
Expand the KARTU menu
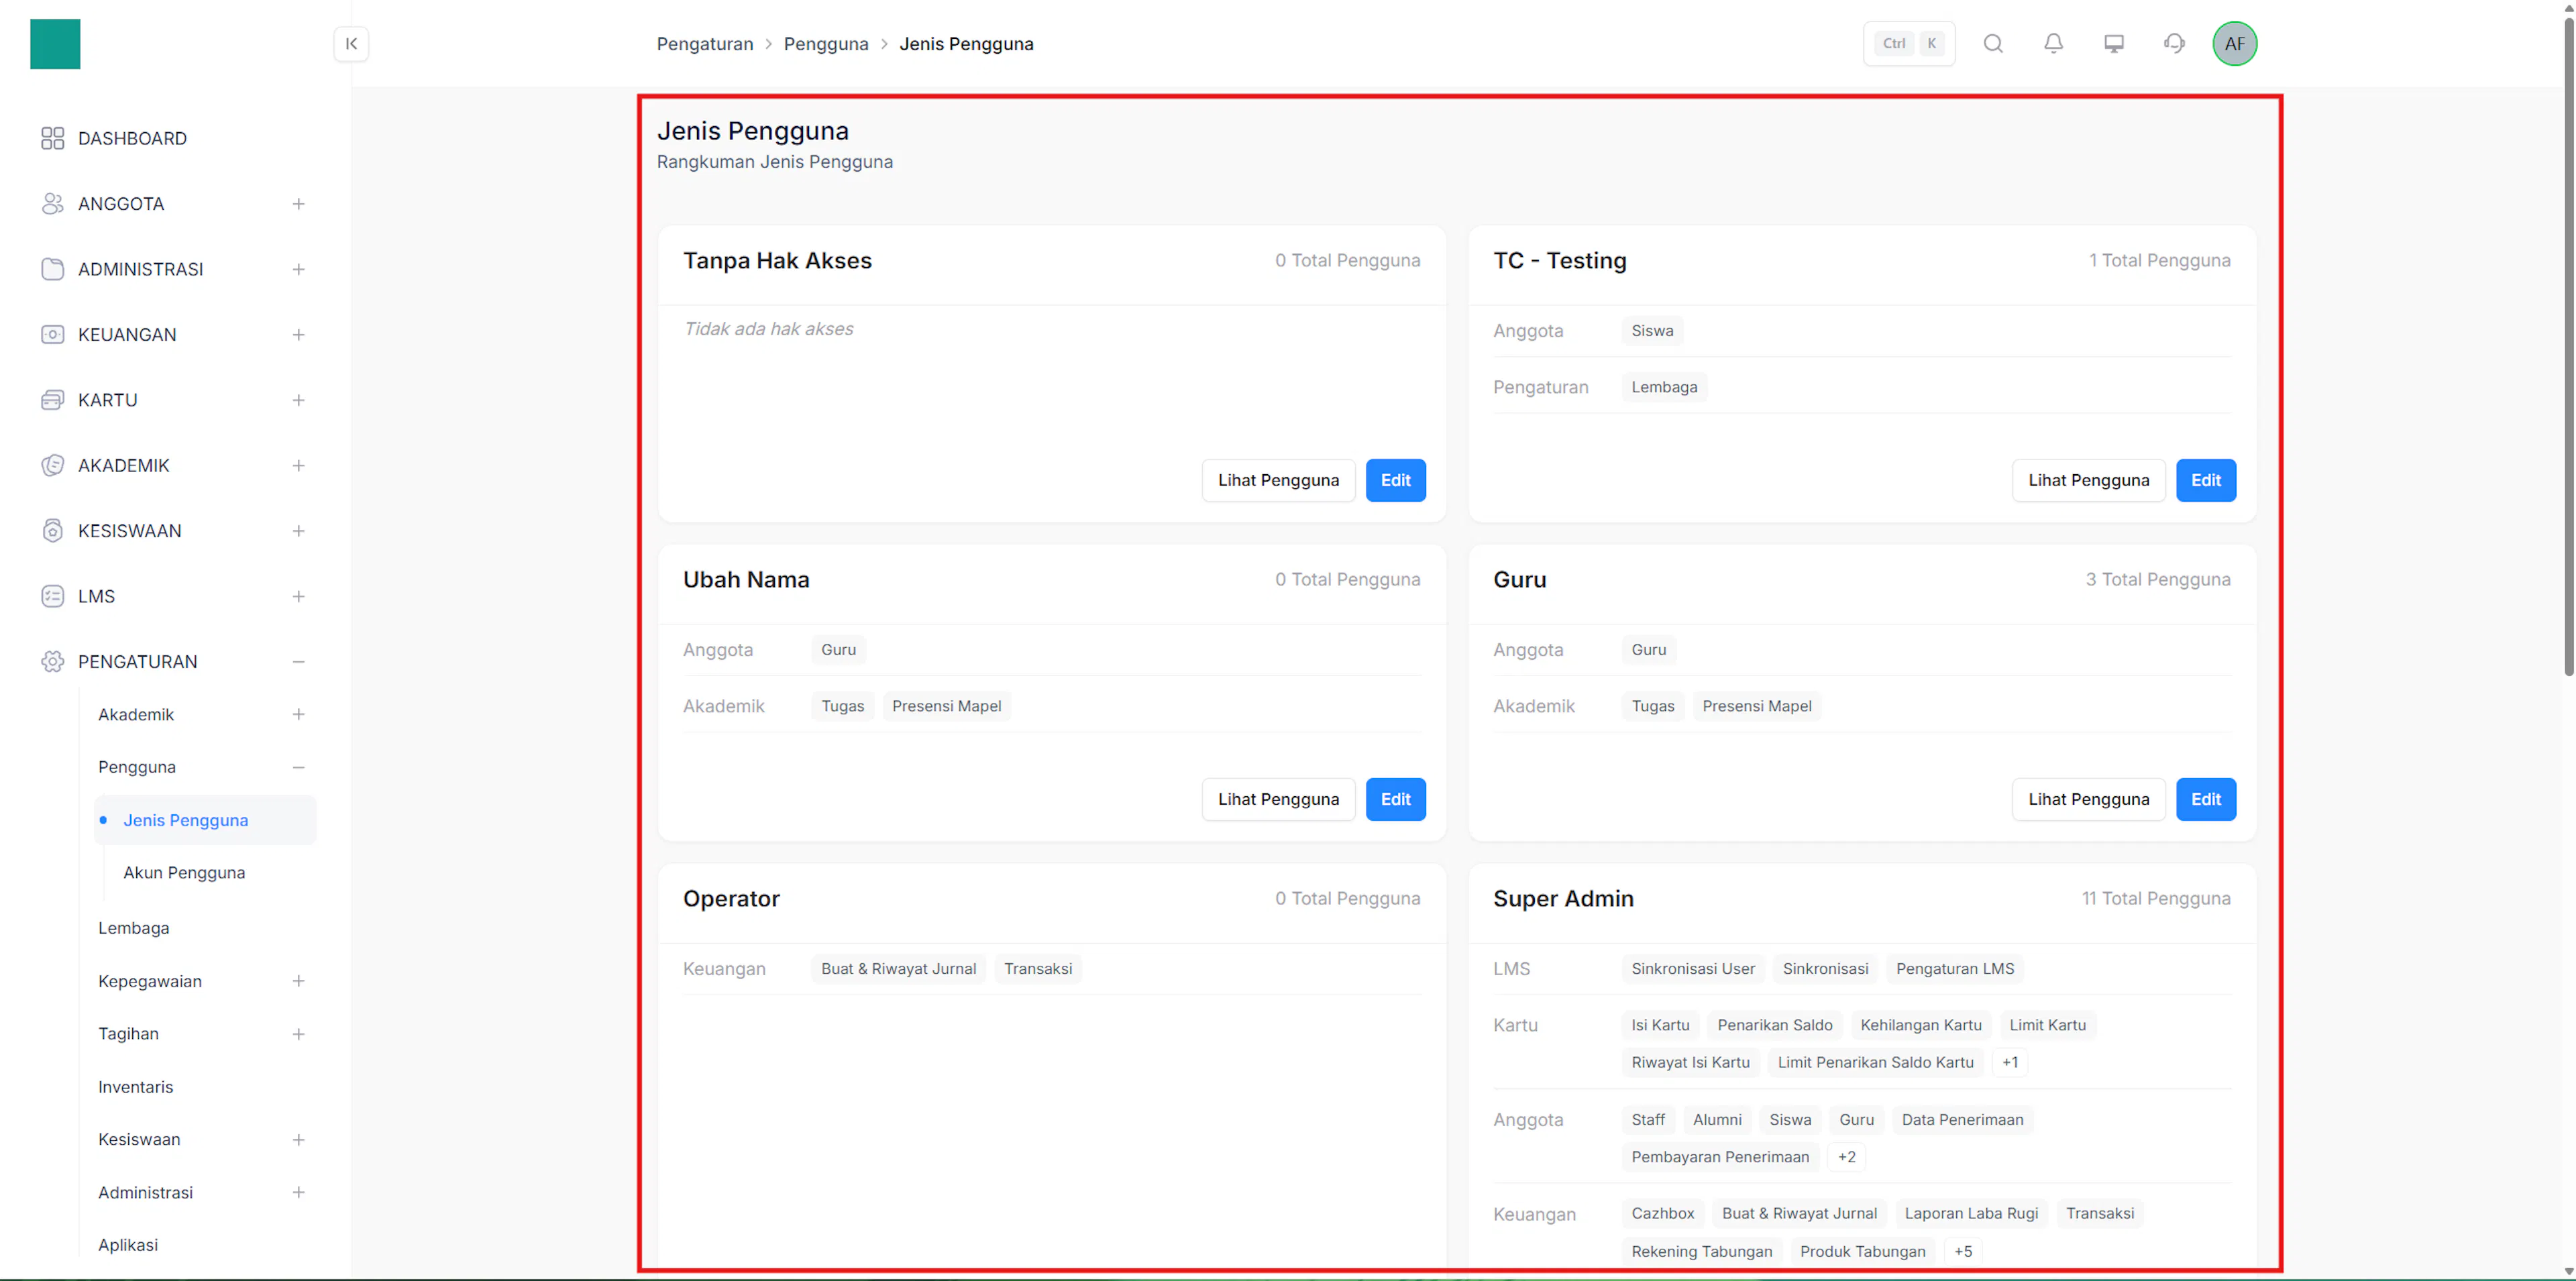pyautogui.click(x=298, y=400)
